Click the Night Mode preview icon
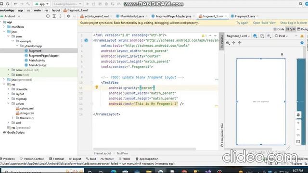 pos(269,36)
